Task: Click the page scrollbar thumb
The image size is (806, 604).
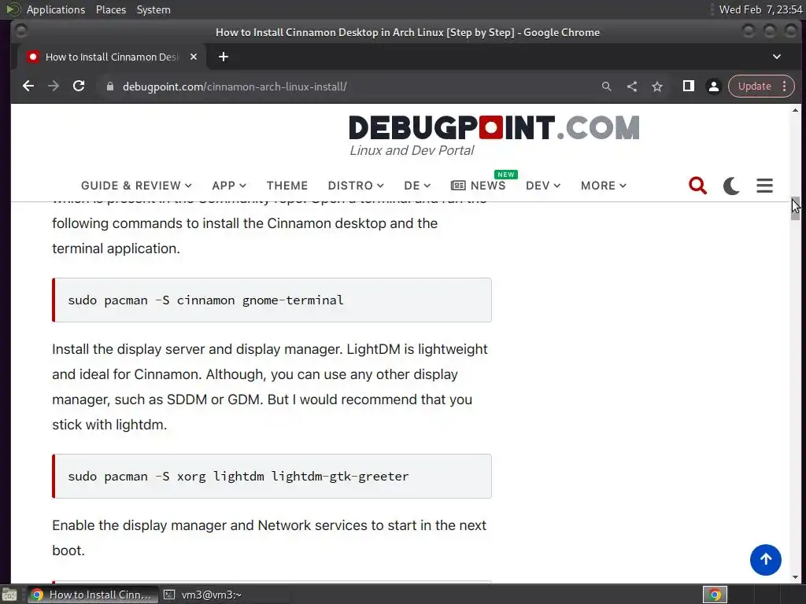Action: point(795,208)
